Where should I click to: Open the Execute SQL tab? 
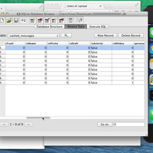98,27
